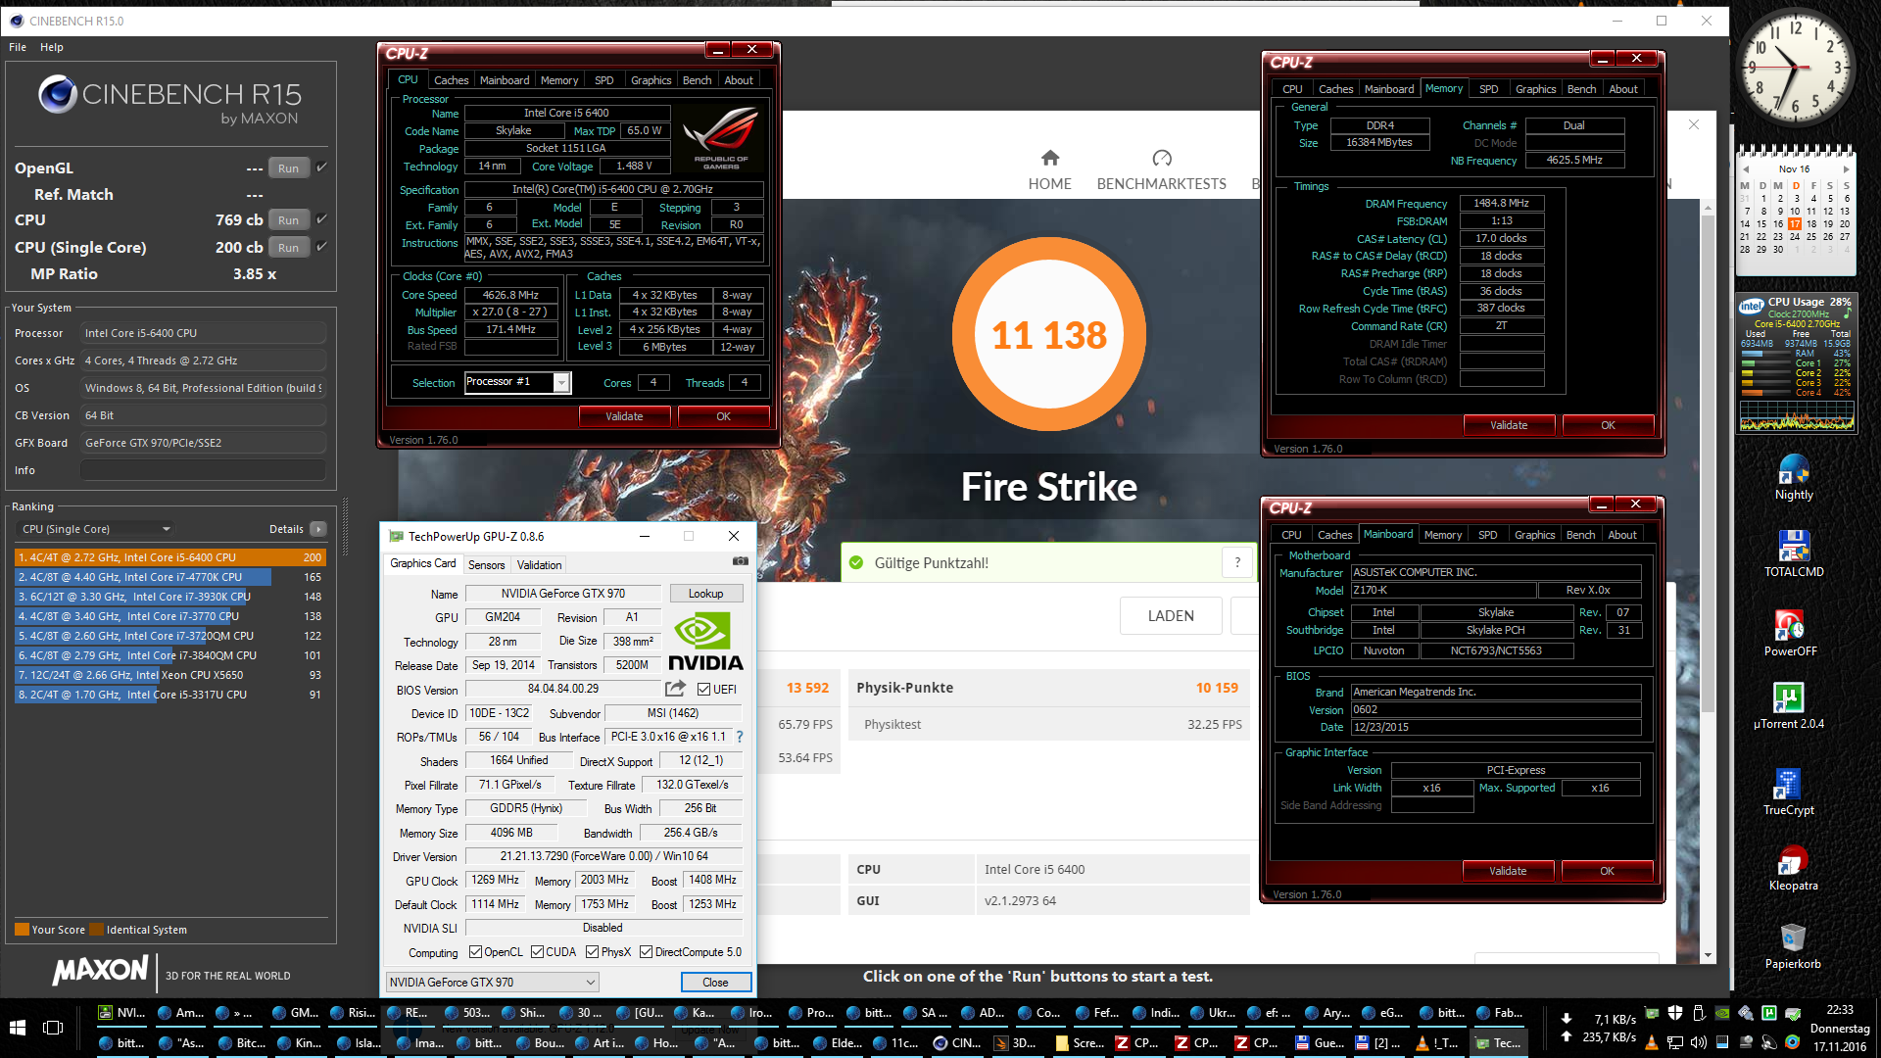Click the GPU-Z BIOS share/export icon
1881x1058 pixels.
click(675, 689)
